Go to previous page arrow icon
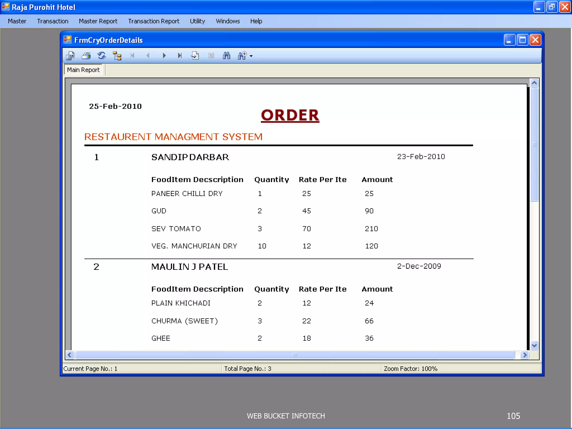This screenshot has height=429, width=572. pos(148,56)
